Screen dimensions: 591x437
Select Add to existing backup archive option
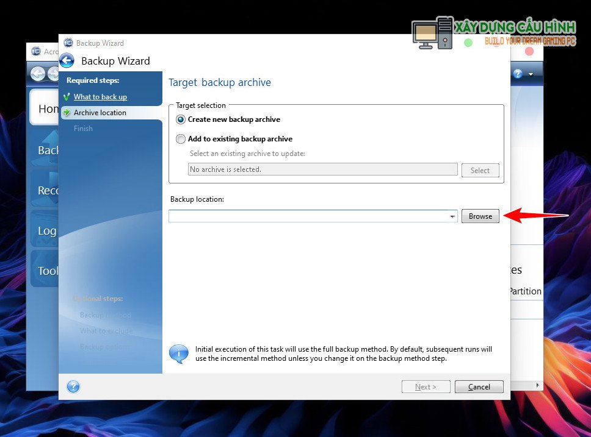pos(181,139)
